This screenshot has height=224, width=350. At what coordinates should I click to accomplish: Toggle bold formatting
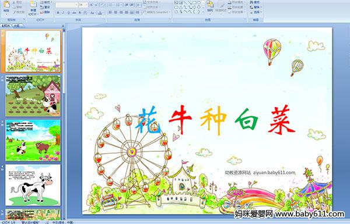click(58, 13)
